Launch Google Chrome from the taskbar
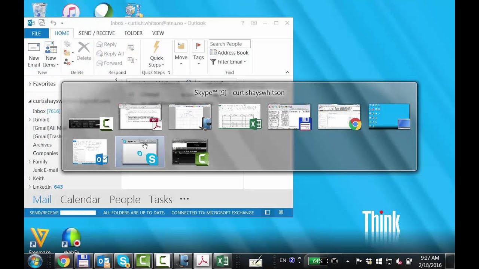Screen dimensions: 479x269 [63, 261]
